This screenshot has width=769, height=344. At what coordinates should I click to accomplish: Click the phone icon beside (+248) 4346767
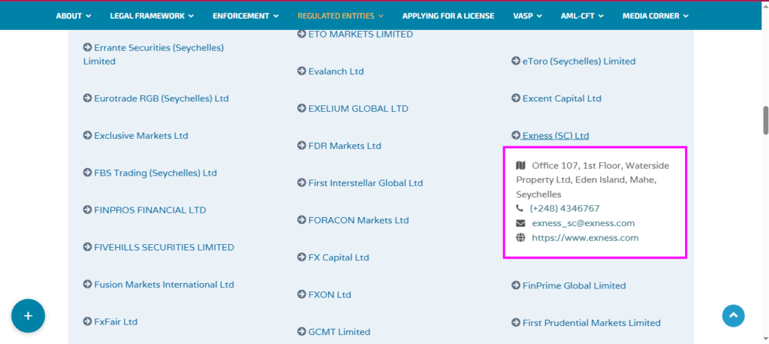point(520,208)
